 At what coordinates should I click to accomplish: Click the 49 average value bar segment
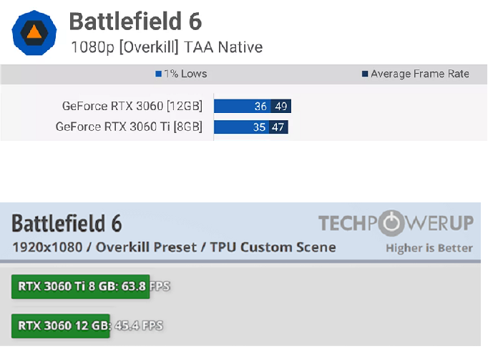[281, 107]
